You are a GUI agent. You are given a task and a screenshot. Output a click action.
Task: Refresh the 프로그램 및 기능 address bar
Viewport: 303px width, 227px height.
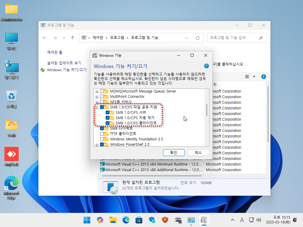coord(197,38)
